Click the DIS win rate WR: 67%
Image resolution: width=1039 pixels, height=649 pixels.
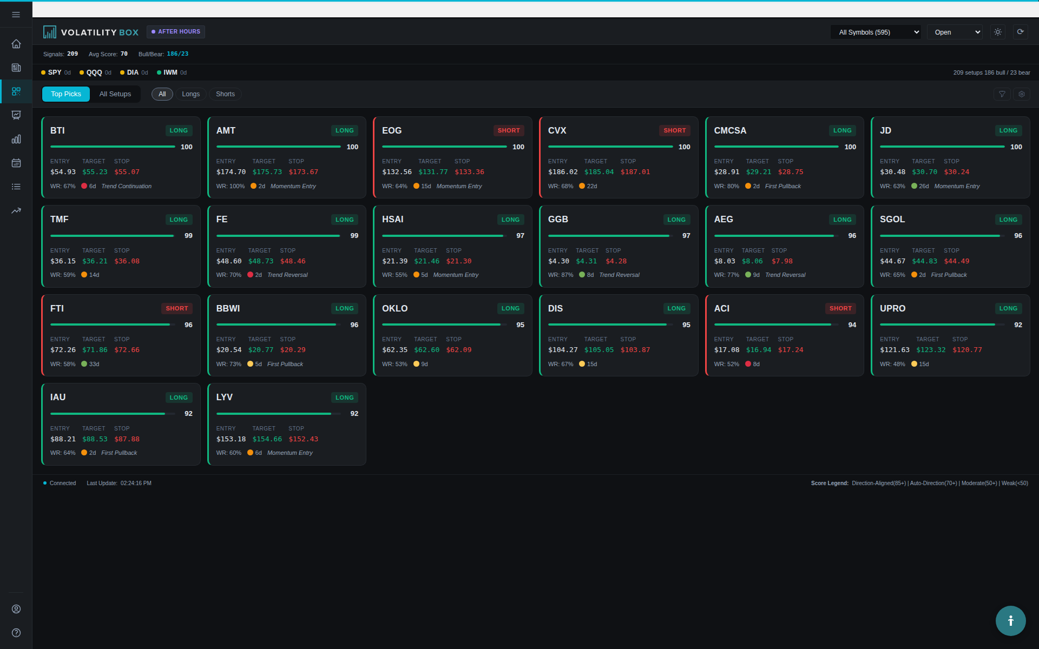[x=561, y=364]
